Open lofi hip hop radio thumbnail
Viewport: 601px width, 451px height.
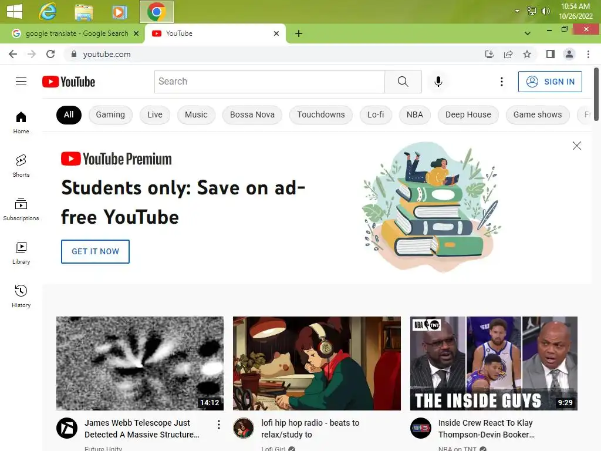click(316, 363)
